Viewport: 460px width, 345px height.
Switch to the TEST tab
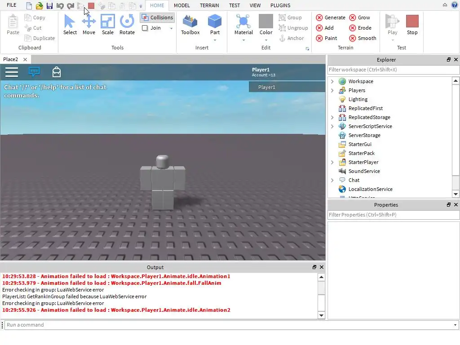234,5
